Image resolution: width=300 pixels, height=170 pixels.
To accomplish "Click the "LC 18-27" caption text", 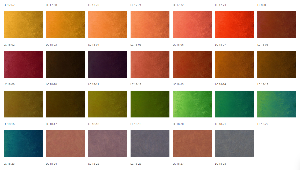I will [x=178, y=164].
